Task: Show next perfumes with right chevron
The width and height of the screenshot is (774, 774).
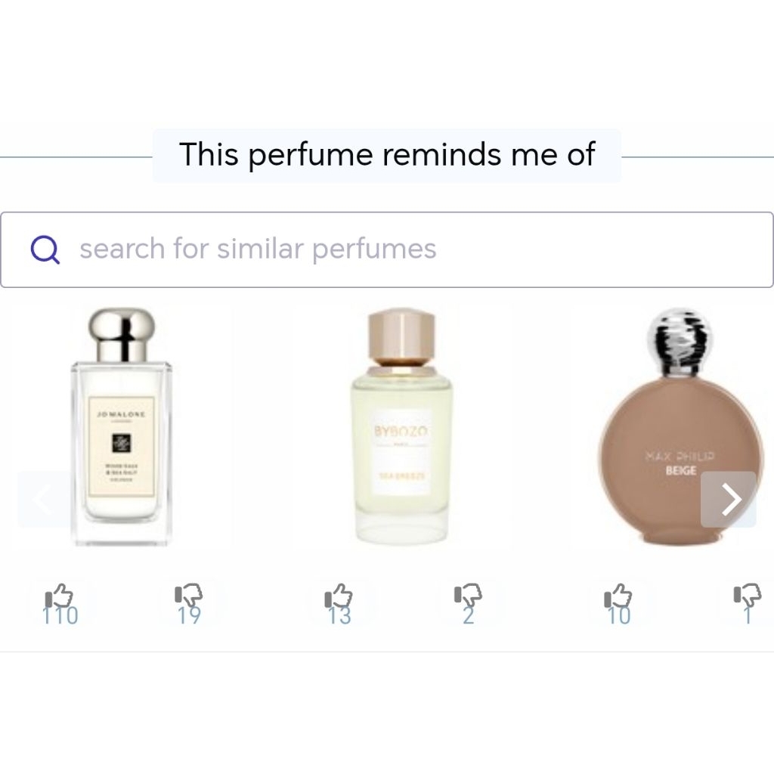Action: 729,499
